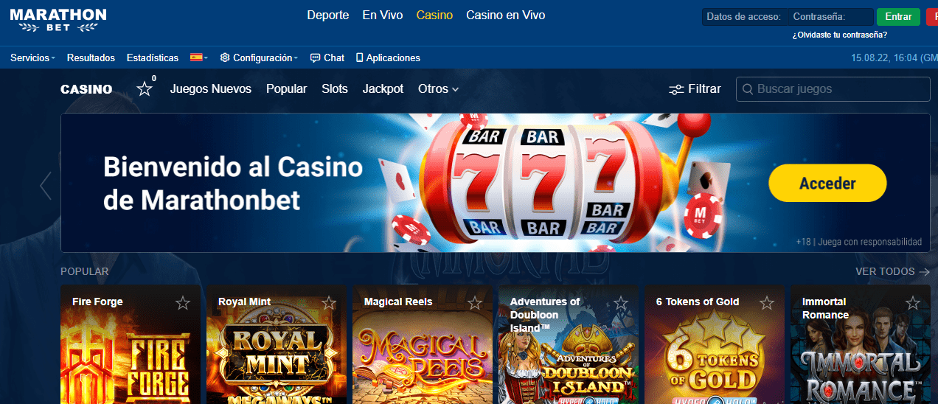938x404 pixels.
Task: Expand the Otros casino menu
Action: pyautogui.click(x=438, y=88)
